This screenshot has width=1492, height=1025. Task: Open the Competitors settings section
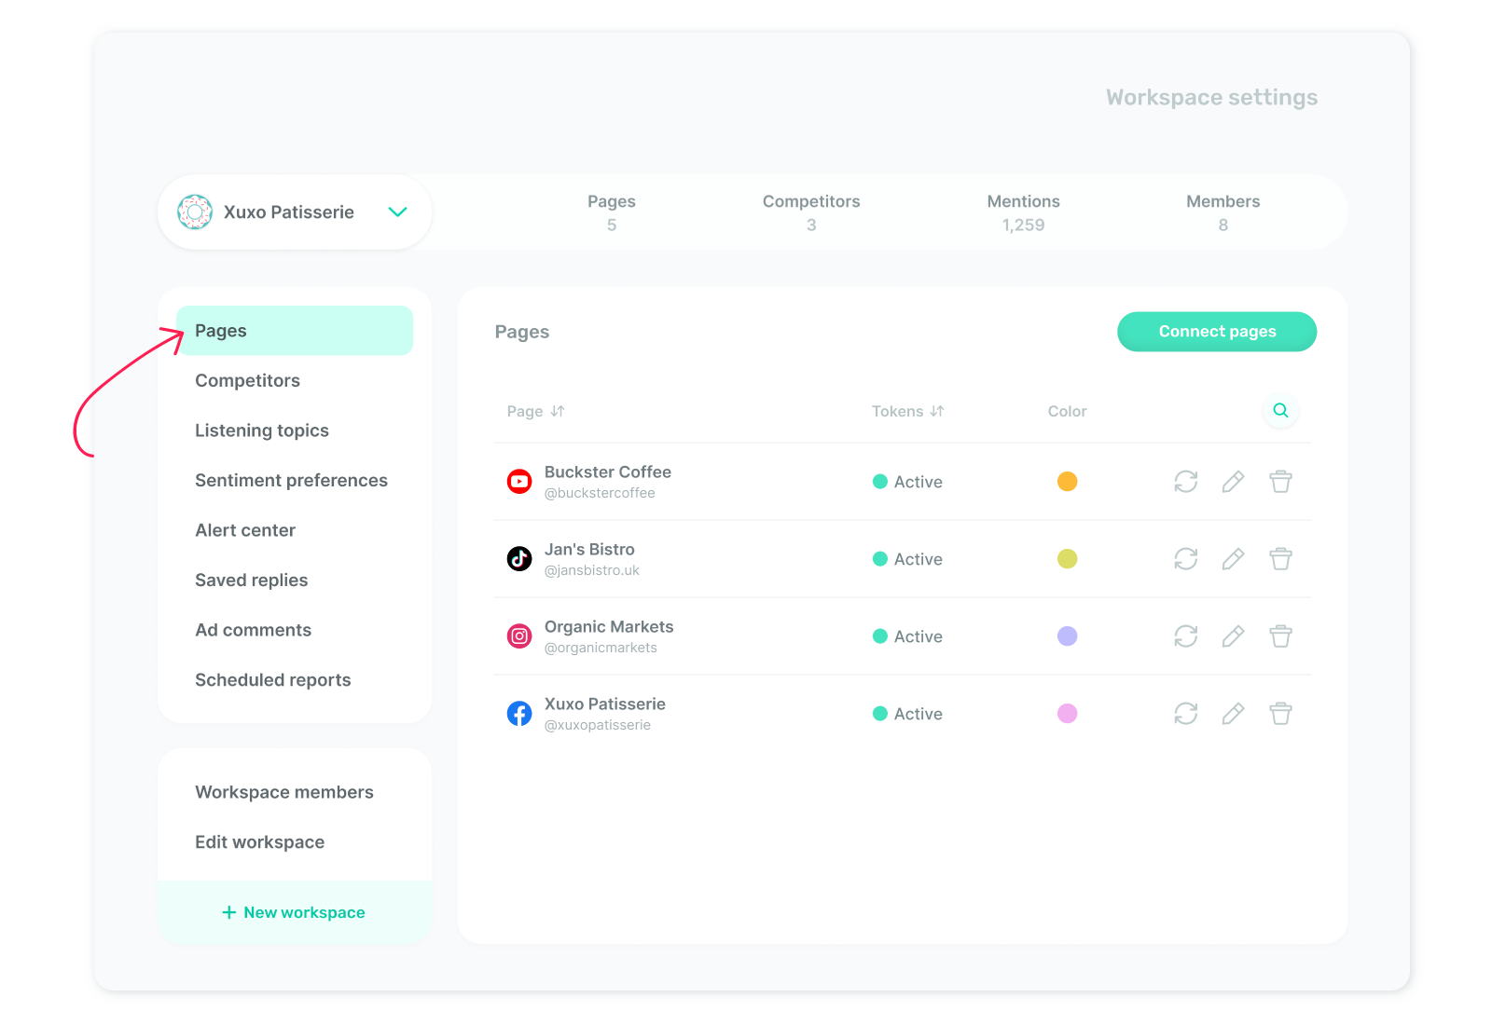point(248,381)
